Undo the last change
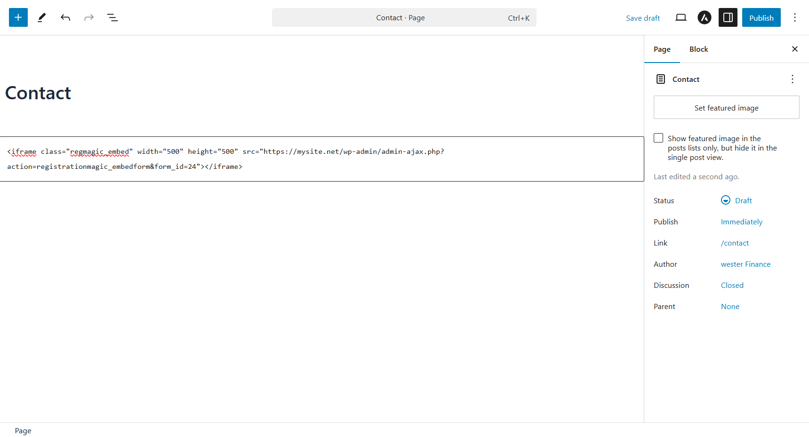 click(65, 17)
